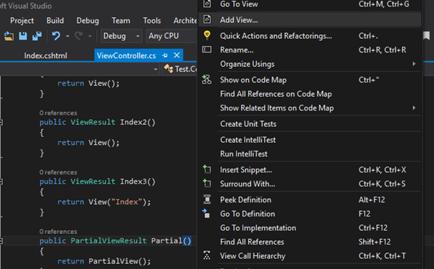
Task: Collapse the Partial method outline toggle
Action: coord(1,241)
